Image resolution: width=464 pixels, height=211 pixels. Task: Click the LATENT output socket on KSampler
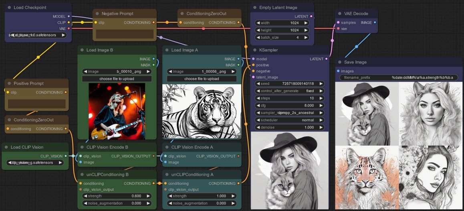(x=327, y=59)
